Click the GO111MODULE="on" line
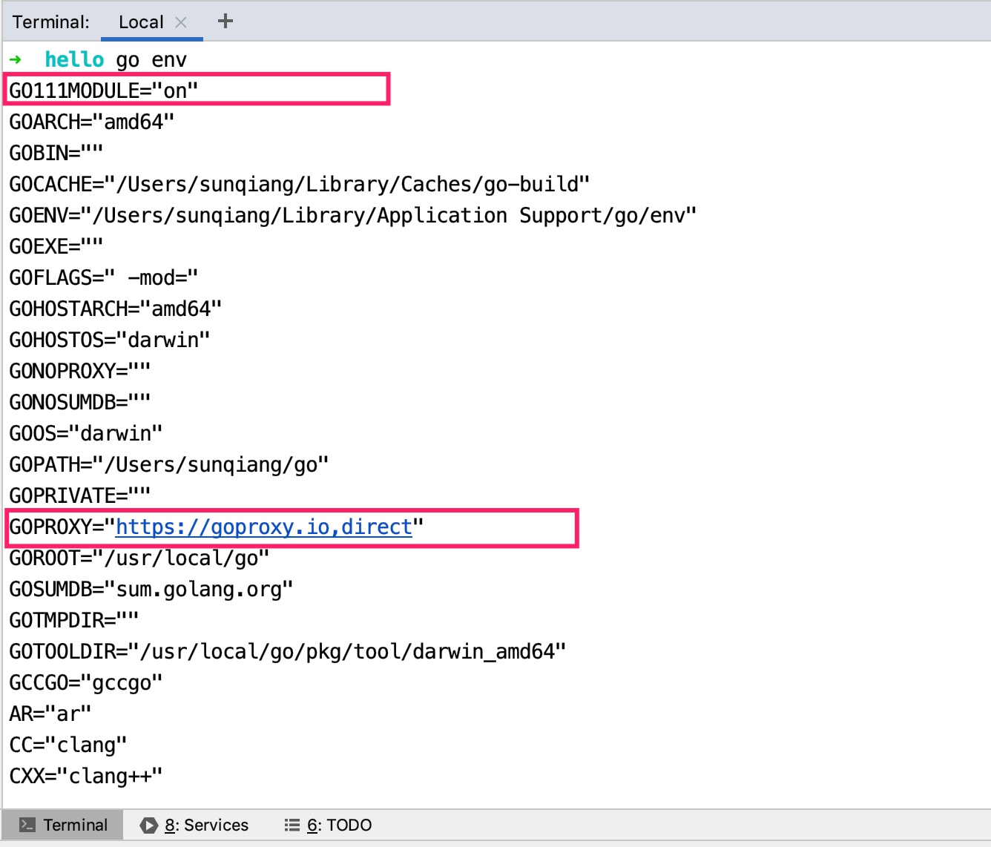Image resolution: width=991 pixels, height=847 pixels. [104, 90]
